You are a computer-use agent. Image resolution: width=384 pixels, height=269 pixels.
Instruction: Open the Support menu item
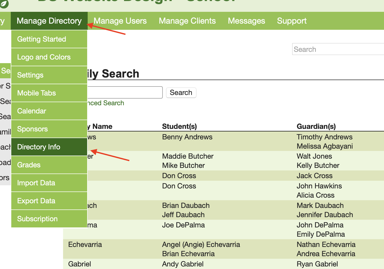tap(292, 21)
